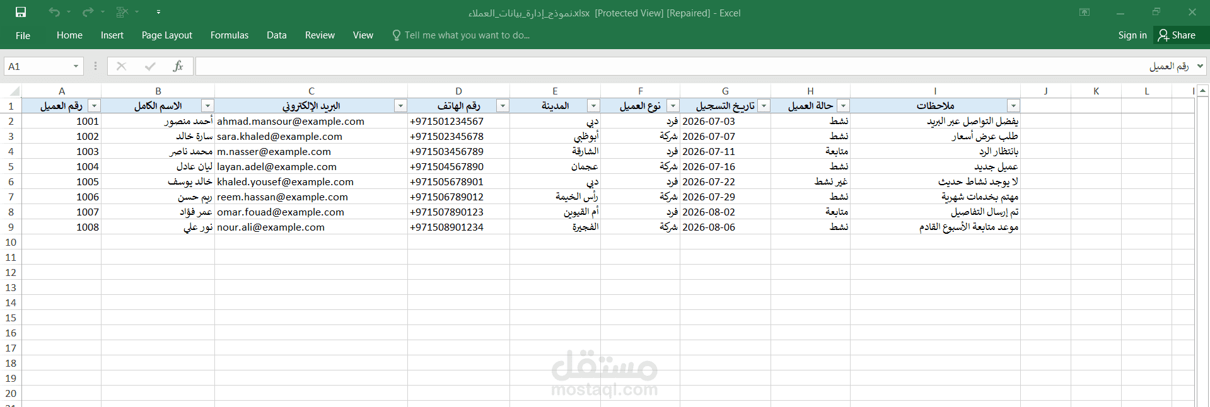The width and height of the screenshot is (1210, 407).
Task: Switch to the Insert ribbon tab
Action: [112, 35]
